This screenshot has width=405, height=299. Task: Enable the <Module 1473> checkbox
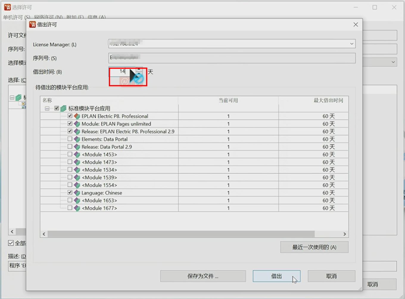pyautogui.click(x=70, y=162)
